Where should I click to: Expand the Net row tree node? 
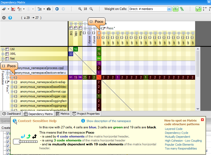3,59
